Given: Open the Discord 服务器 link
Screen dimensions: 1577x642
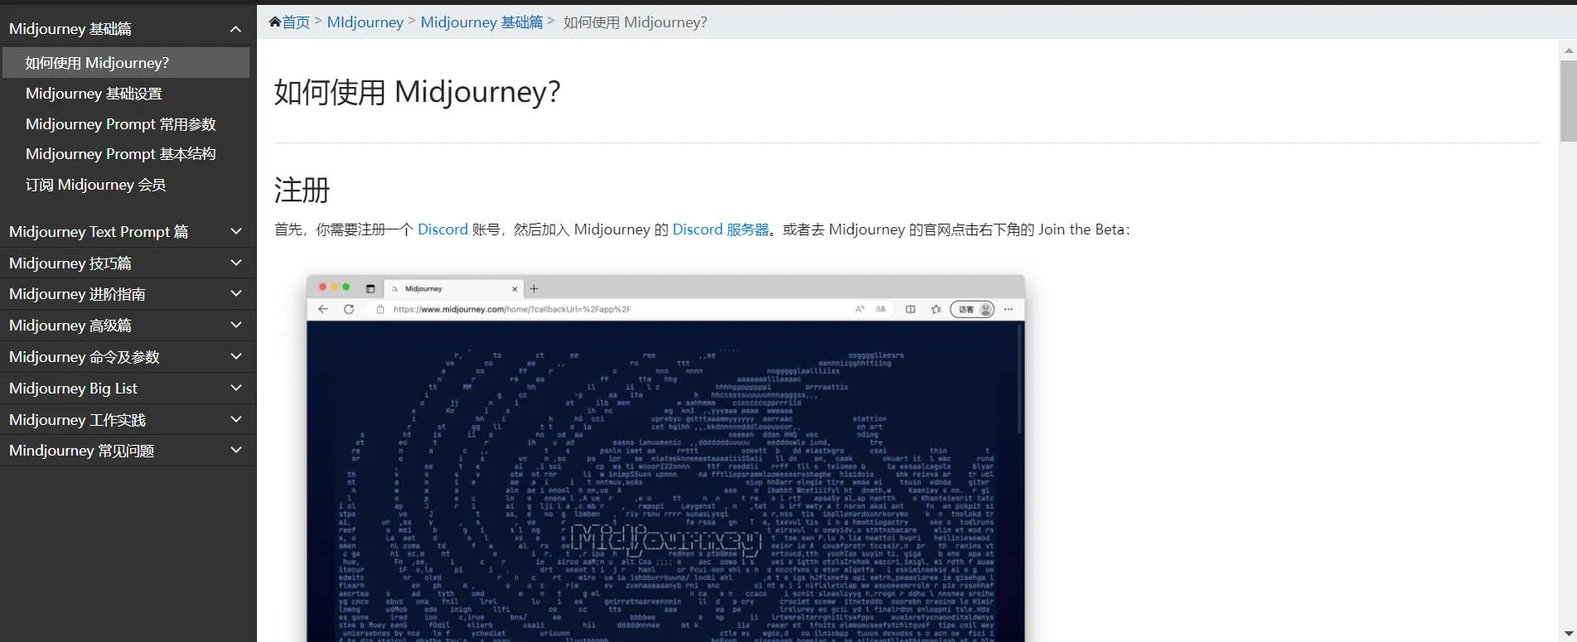Looking at the screenshot, I should (x=721, y=229).
